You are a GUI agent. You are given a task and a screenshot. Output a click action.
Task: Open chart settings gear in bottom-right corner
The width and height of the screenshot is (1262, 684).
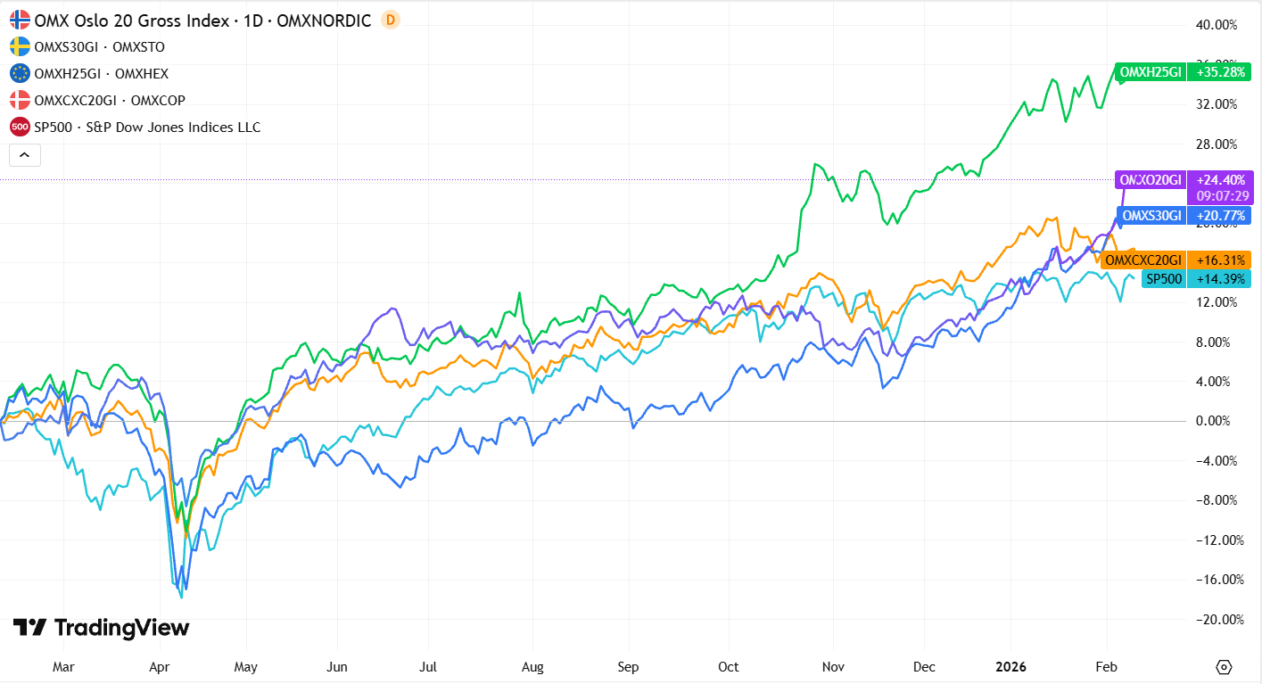pos(1224,667)
